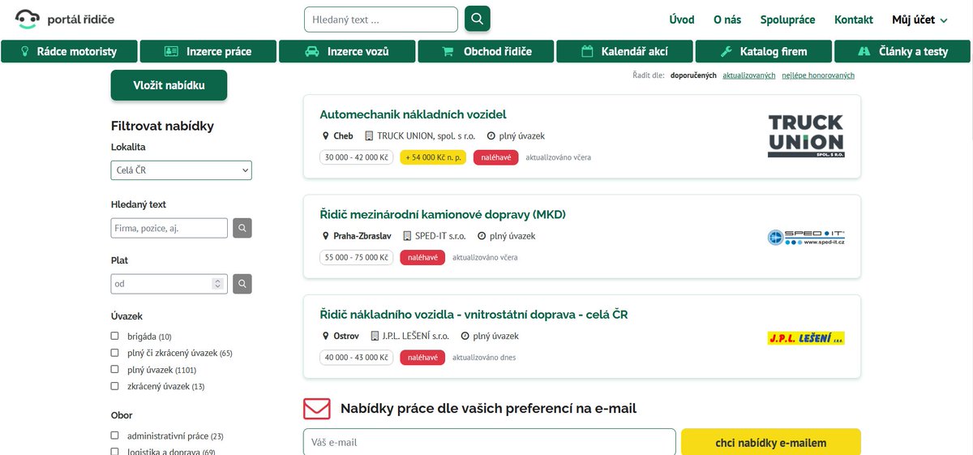Open the Články a testy tab
The image size is (973, 455).
point(903,51)
